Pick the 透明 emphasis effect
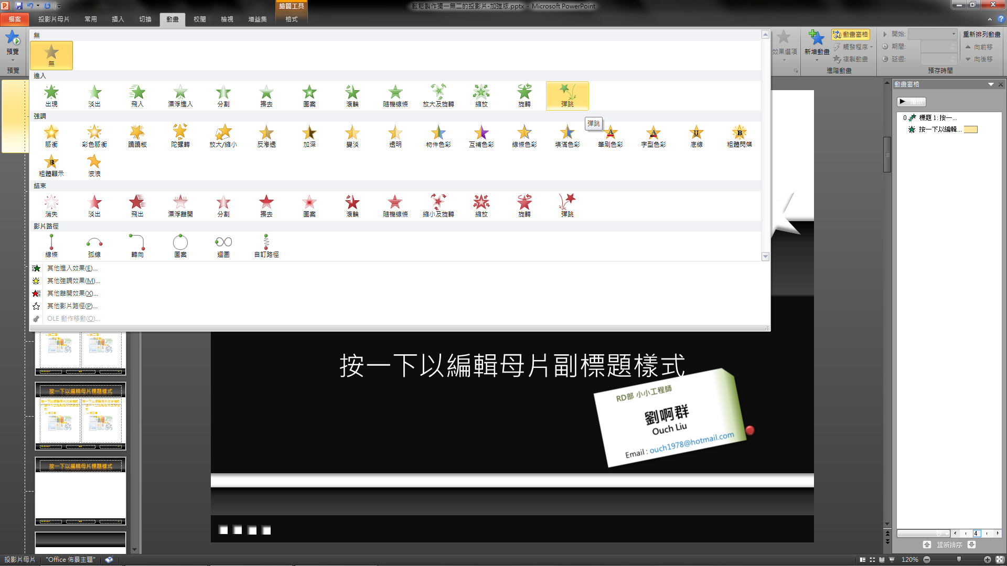The image size is (1007, 566). [395, 136]
